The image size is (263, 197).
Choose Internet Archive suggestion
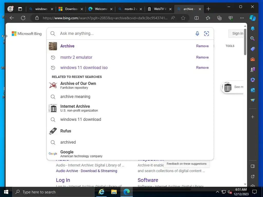tap(130, 108)
